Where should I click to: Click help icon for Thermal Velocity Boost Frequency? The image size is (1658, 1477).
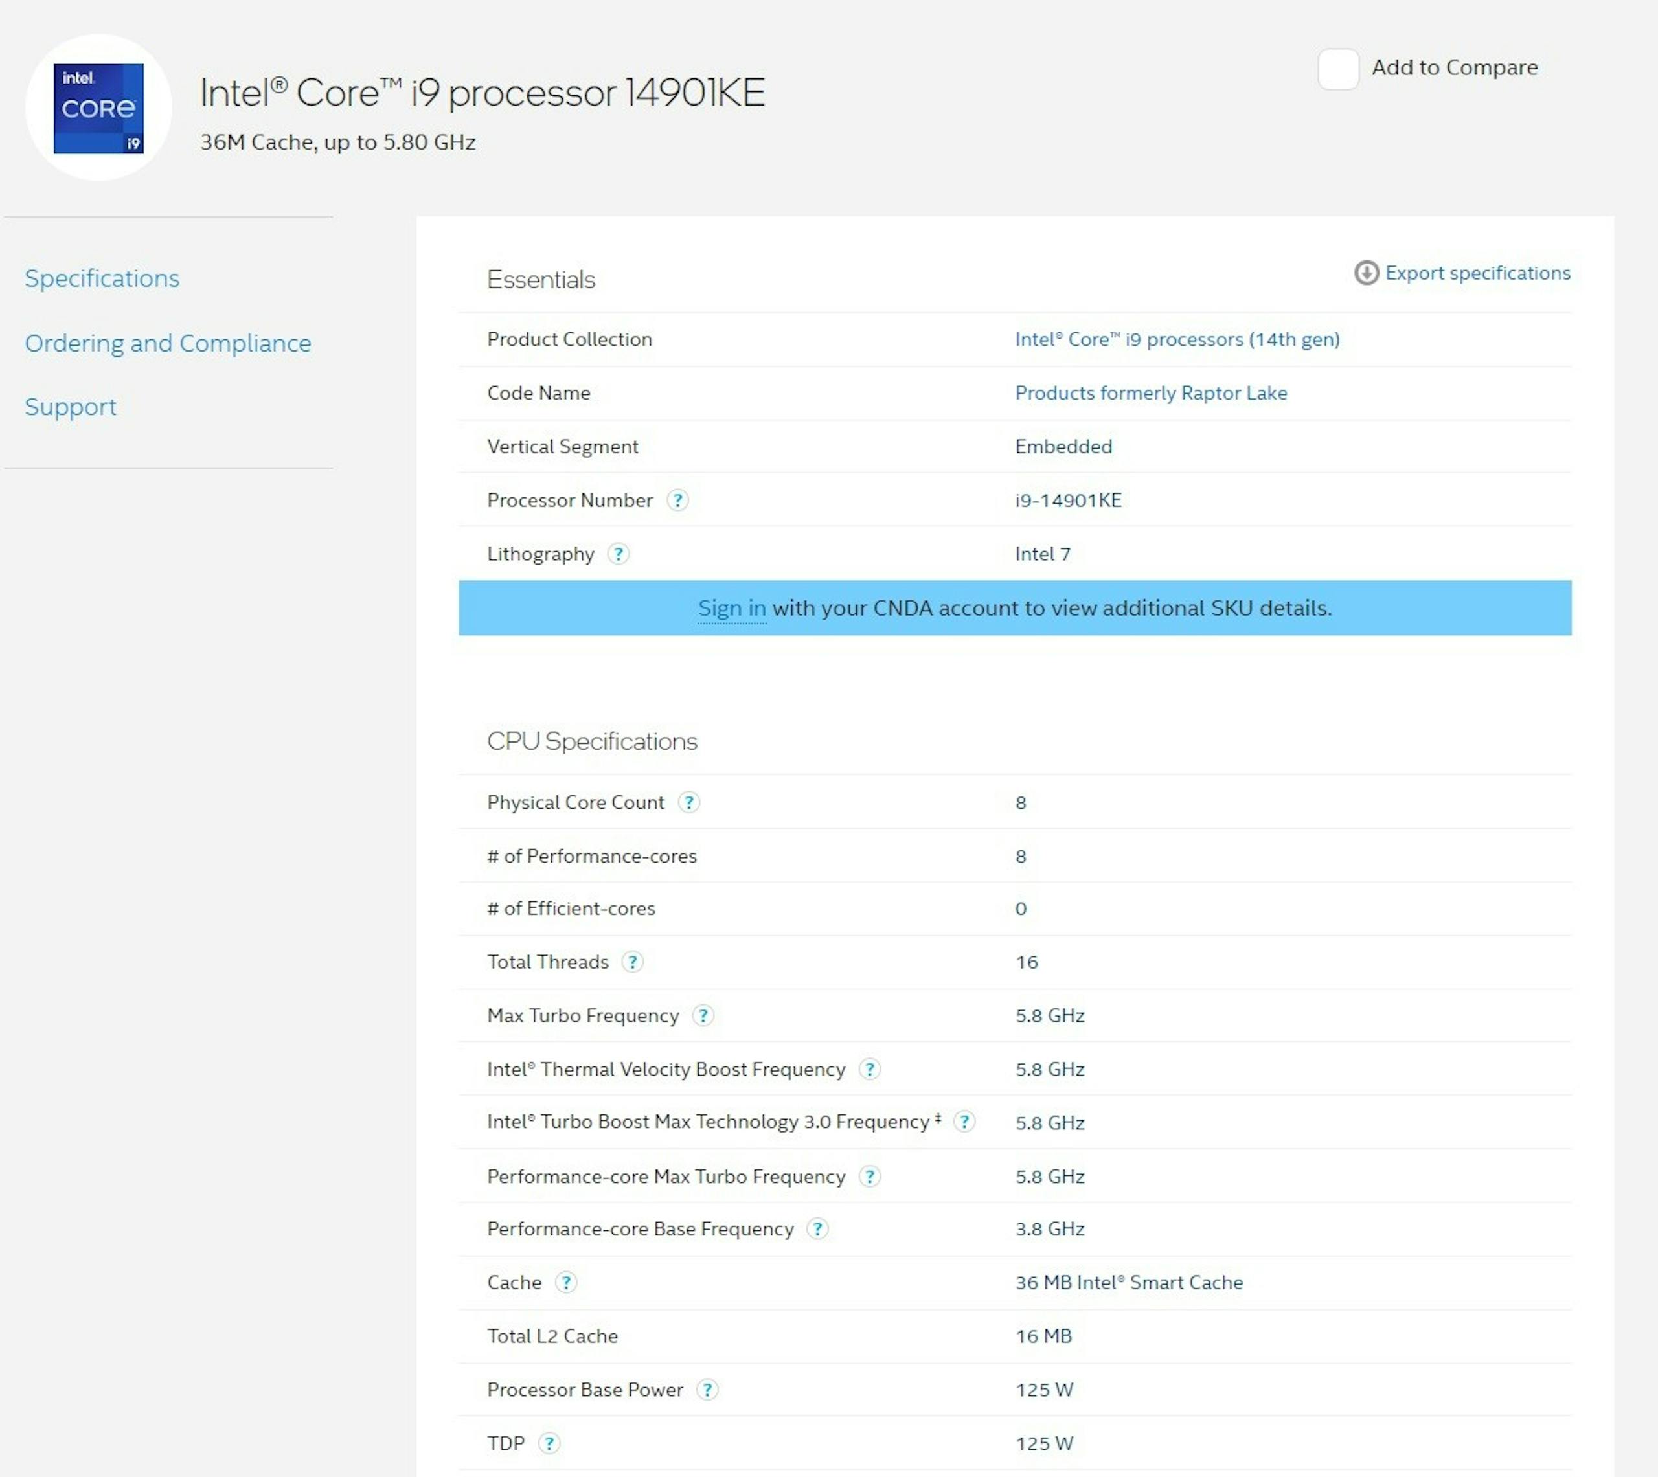tap(869, 1069)
